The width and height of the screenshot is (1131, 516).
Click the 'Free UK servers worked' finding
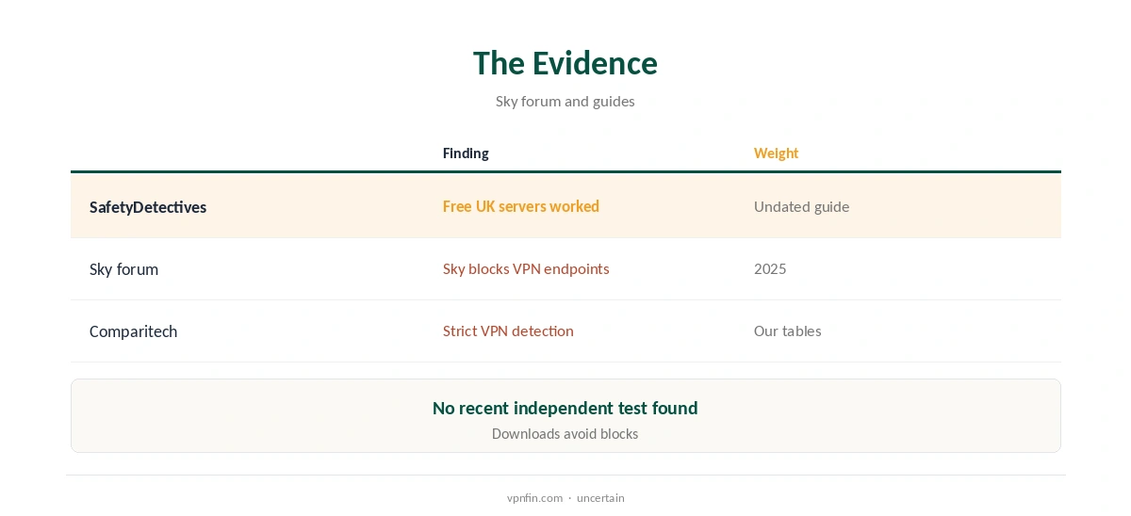521,206
